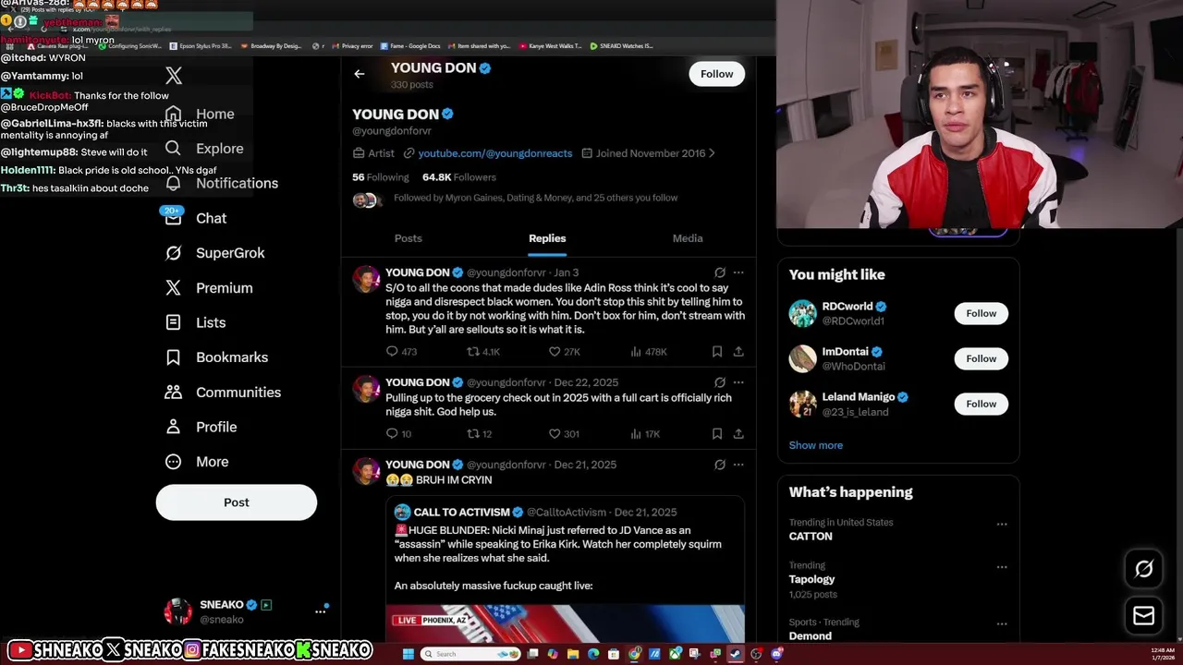Open Grok floating icon at right edge
This screenshot has width=1183, height=665.
(x=1143, y=569)
